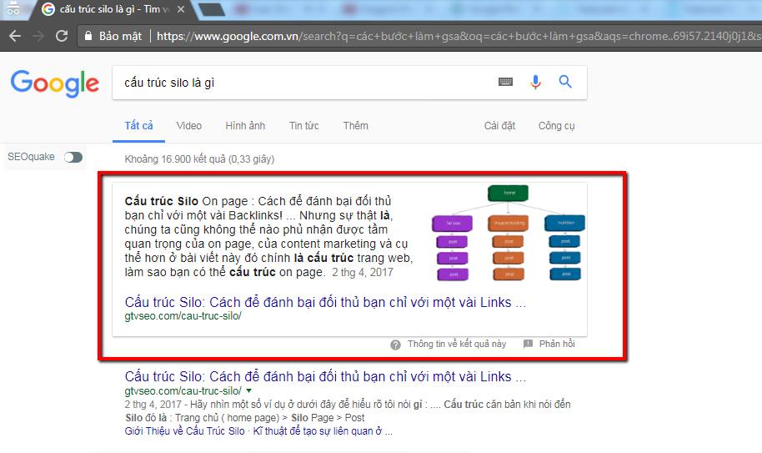The width and height of the screenshot is (762, 453).
Task: Click the Google logo
Action: (x=55, y=83)
